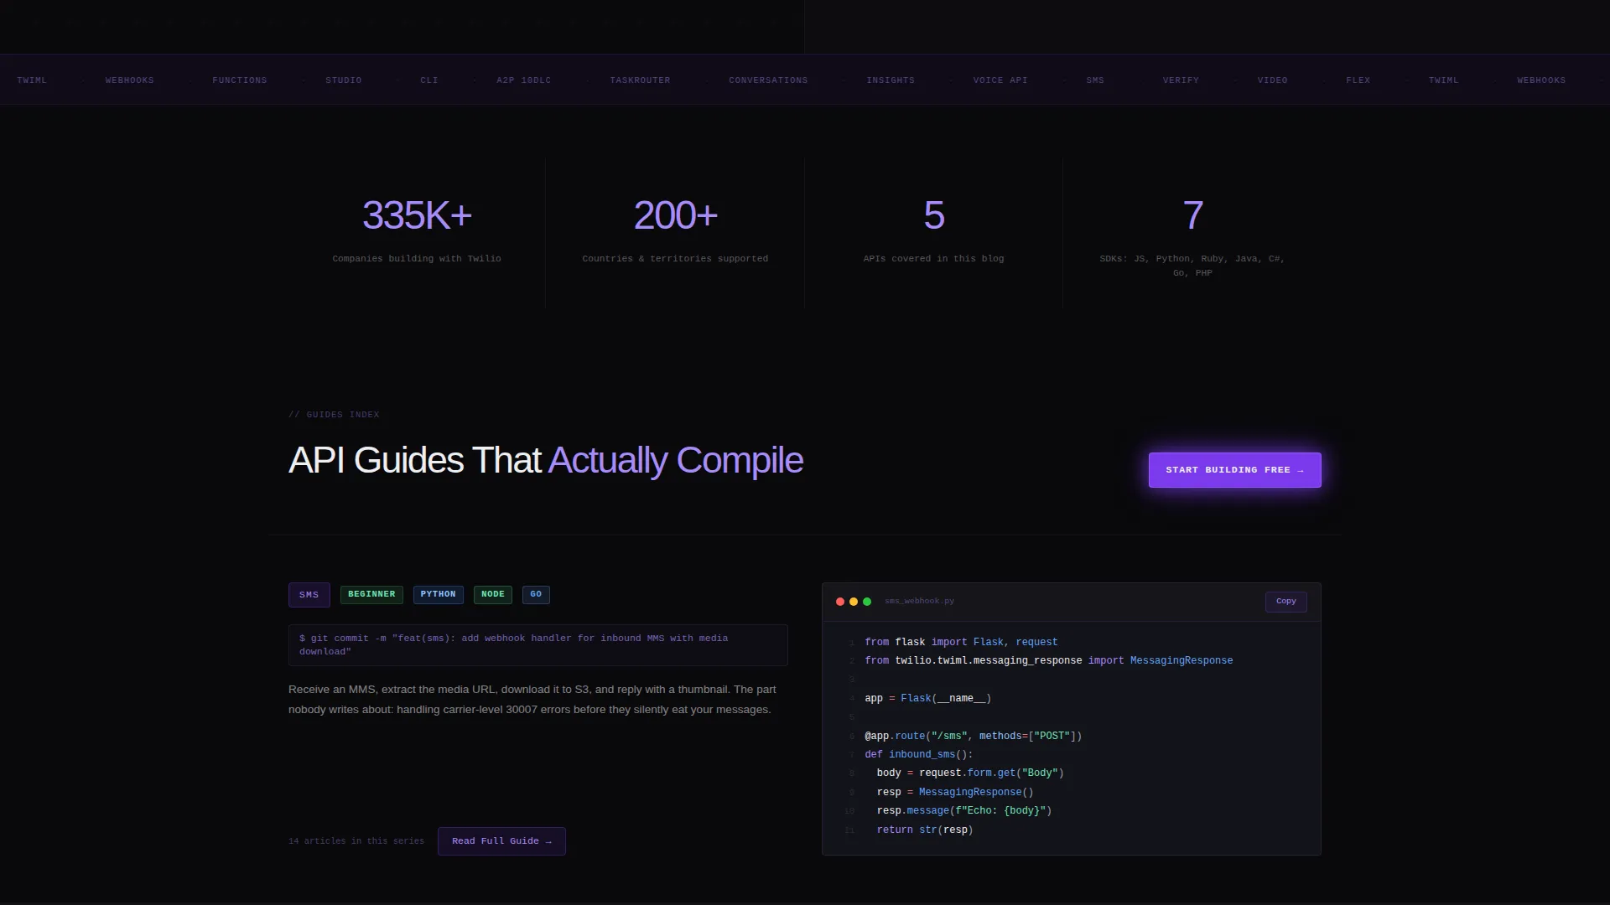Click the START BUILDING FREE button
Viewport: 1610px width, 905px height.
point(1234,470)
